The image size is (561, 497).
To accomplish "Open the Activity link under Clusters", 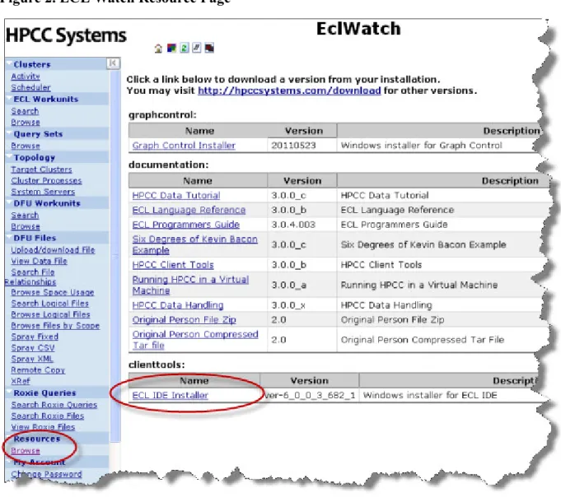I will [26, 76].
